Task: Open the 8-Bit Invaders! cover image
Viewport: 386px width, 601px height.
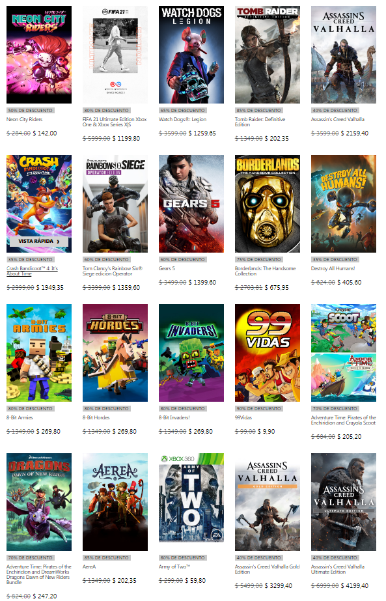Action: point(191,353)
